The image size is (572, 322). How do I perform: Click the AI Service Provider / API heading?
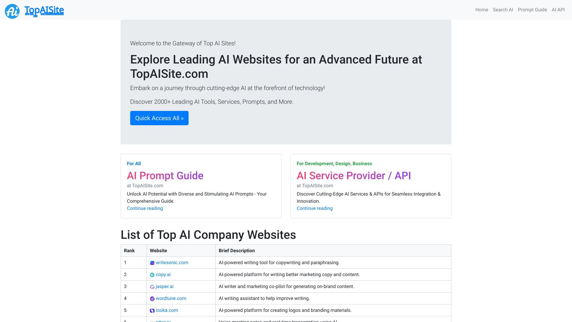[354, 176]
